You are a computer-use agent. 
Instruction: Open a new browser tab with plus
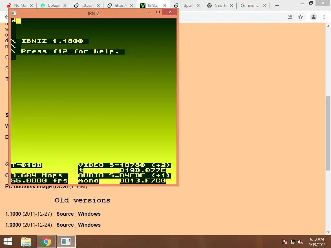(277, 5)
